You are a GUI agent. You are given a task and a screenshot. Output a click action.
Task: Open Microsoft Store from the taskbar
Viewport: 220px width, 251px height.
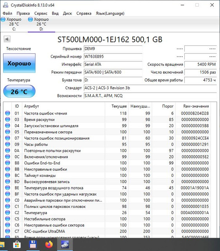point(17,245)
